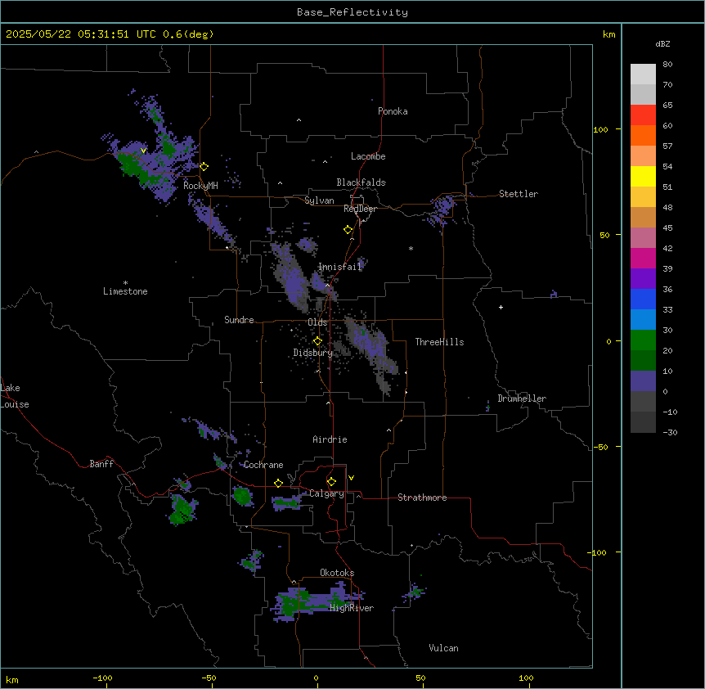This screenshot has height=689, width=705.
Task: Click the 80 value on dBZ scale
Action: [667, 65]
